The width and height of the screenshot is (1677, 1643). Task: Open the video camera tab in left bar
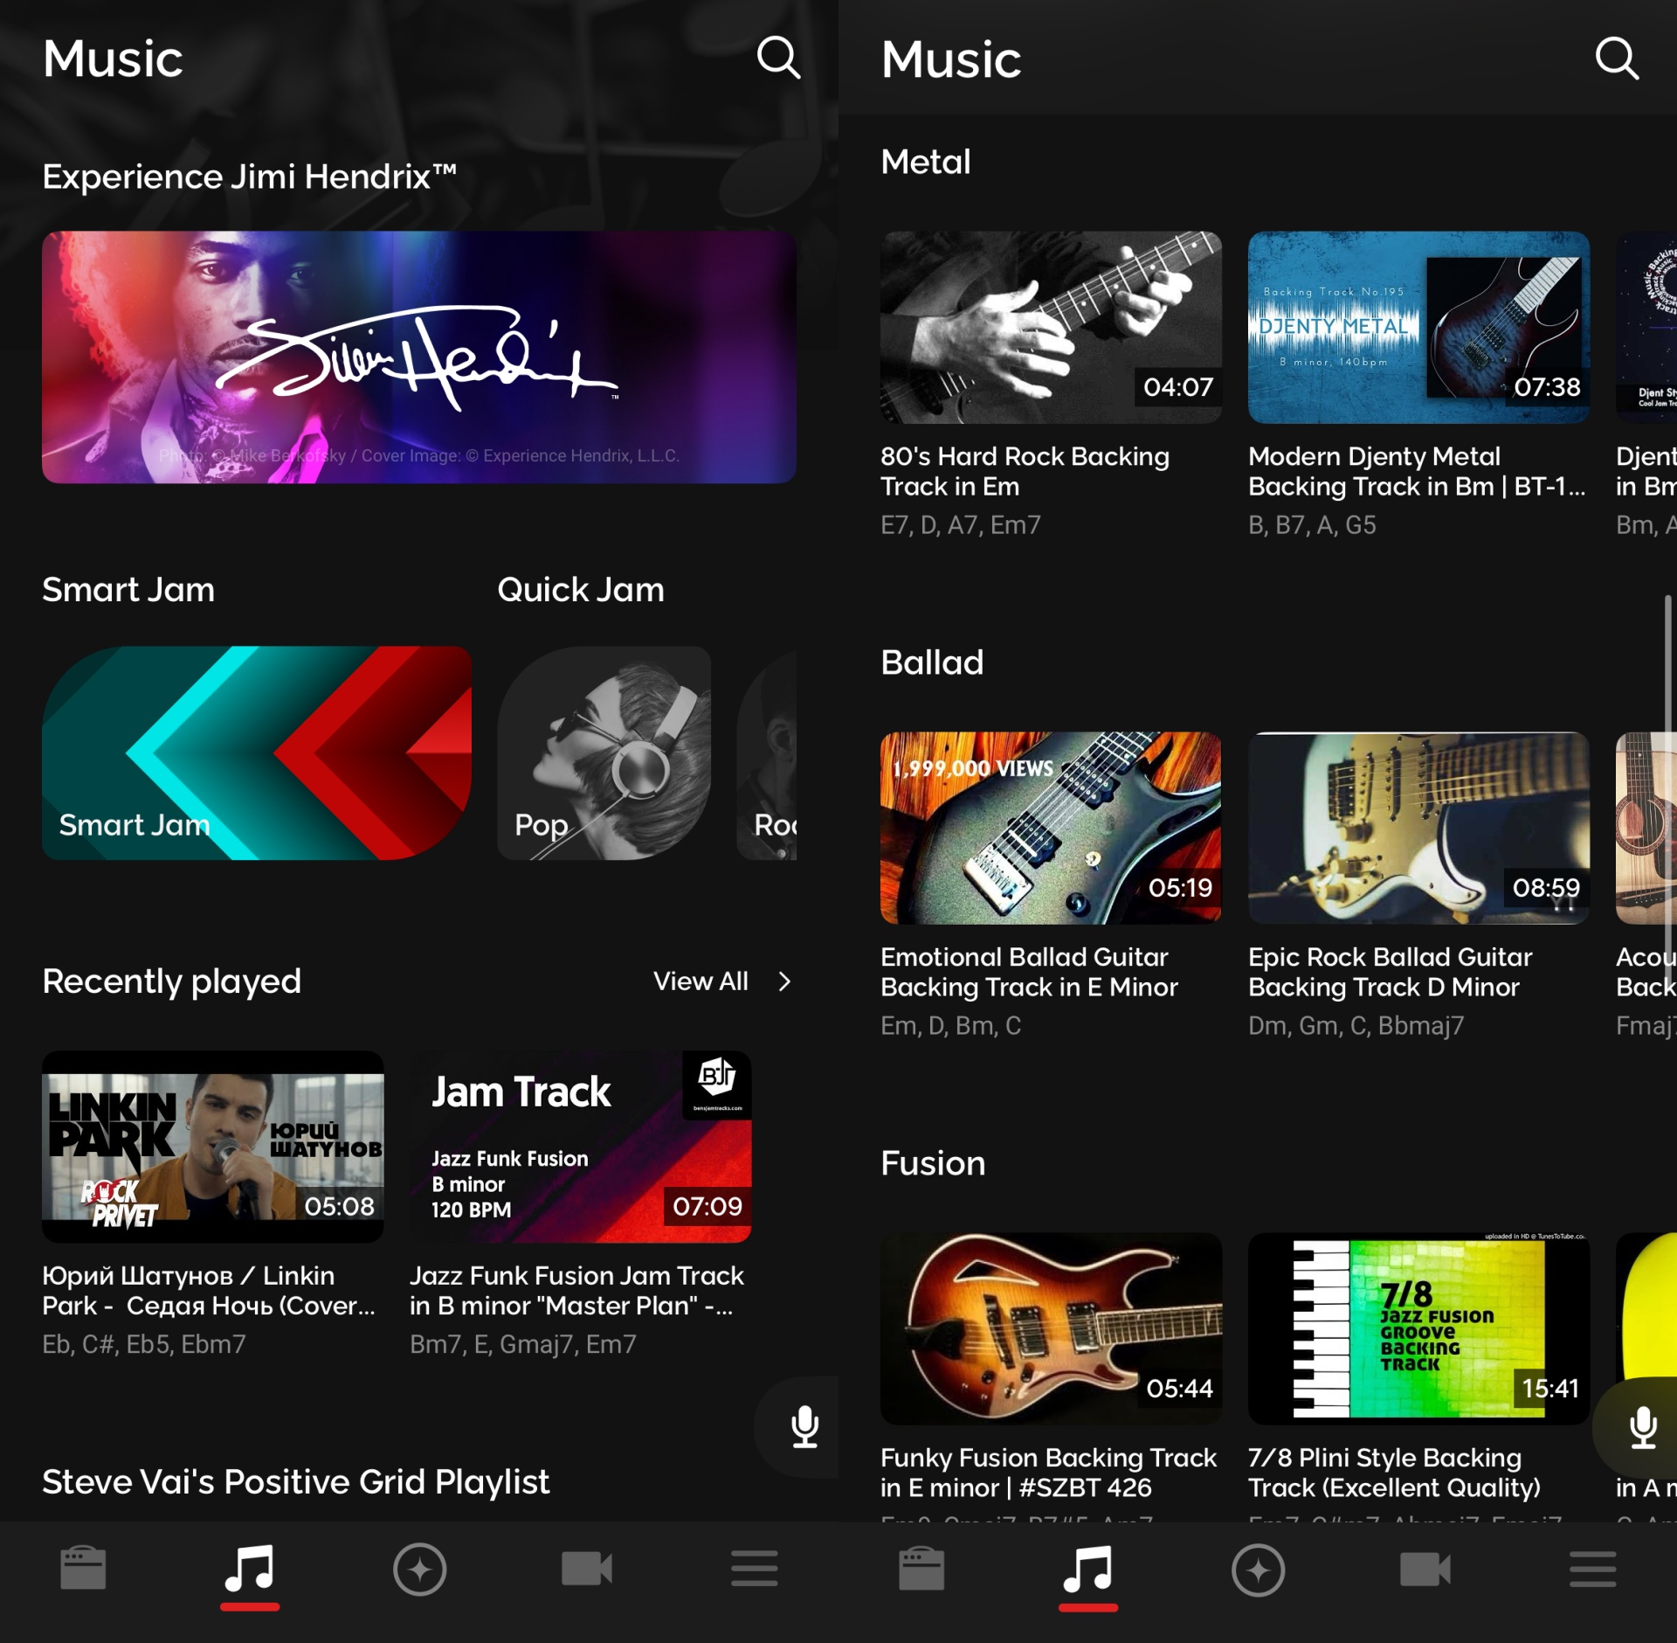587,1569
